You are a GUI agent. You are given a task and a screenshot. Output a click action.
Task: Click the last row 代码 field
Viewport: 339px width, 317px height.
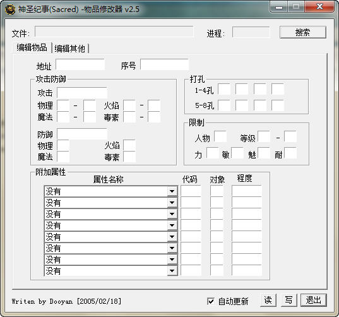191,270
